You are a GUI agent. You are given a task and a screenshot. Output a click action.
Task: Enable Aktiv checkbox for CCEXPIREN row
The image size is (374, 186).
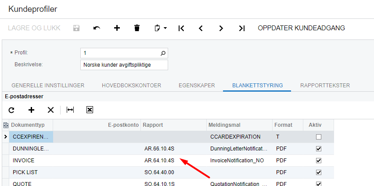[x=318, y=137]
